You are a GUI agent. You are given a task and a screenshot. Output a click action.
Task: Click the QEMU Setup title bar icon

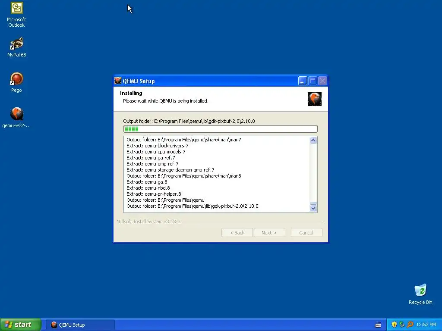pyautogui.click(x=118, y=81)
